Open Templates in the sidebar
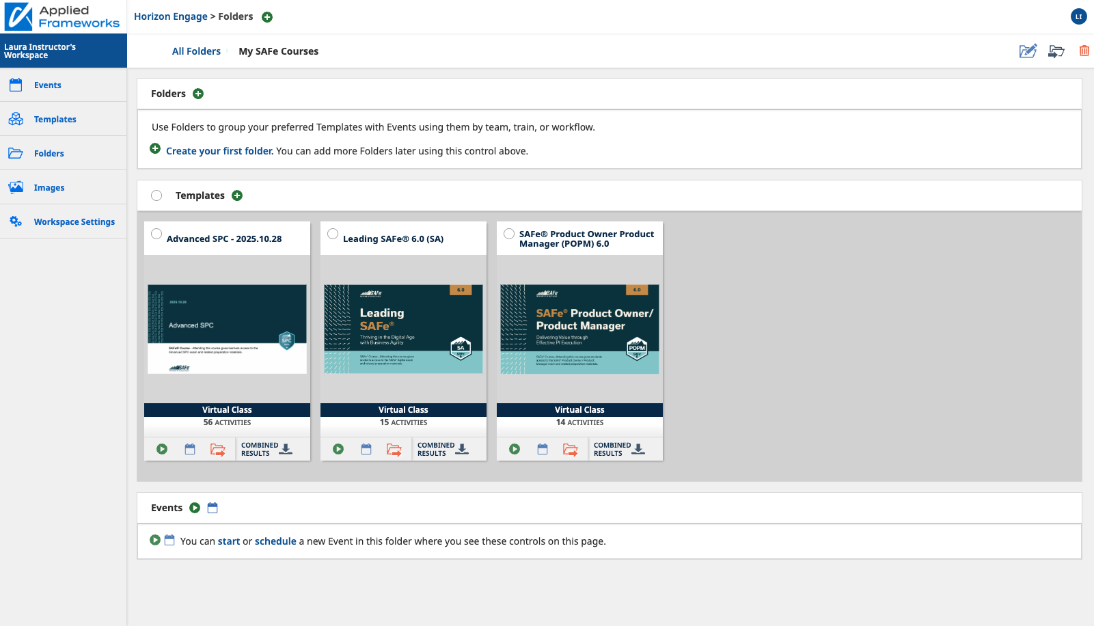The width and height of the screenshot is (1094, 626). click(x=64, y=119)
